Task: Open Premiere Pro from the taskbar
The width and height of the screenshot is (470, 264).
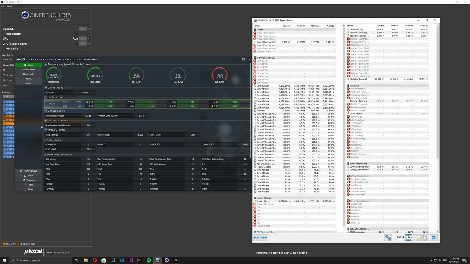Action: pyautogui.click(x=131, y=260)
